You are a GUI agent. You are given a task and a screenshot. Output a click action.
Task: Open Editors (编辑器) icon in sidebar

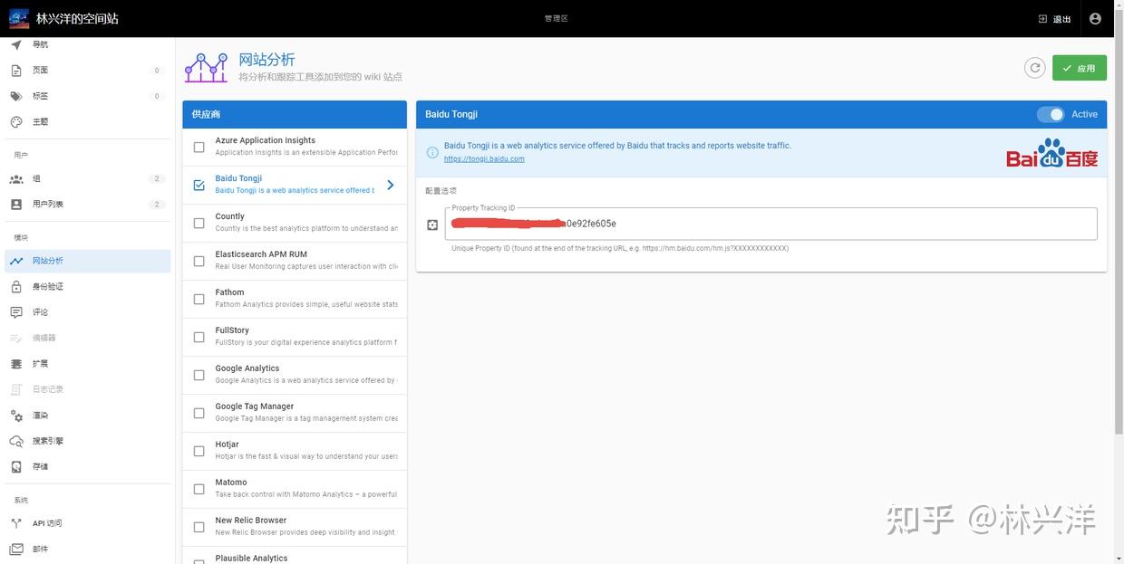point(15,338)
